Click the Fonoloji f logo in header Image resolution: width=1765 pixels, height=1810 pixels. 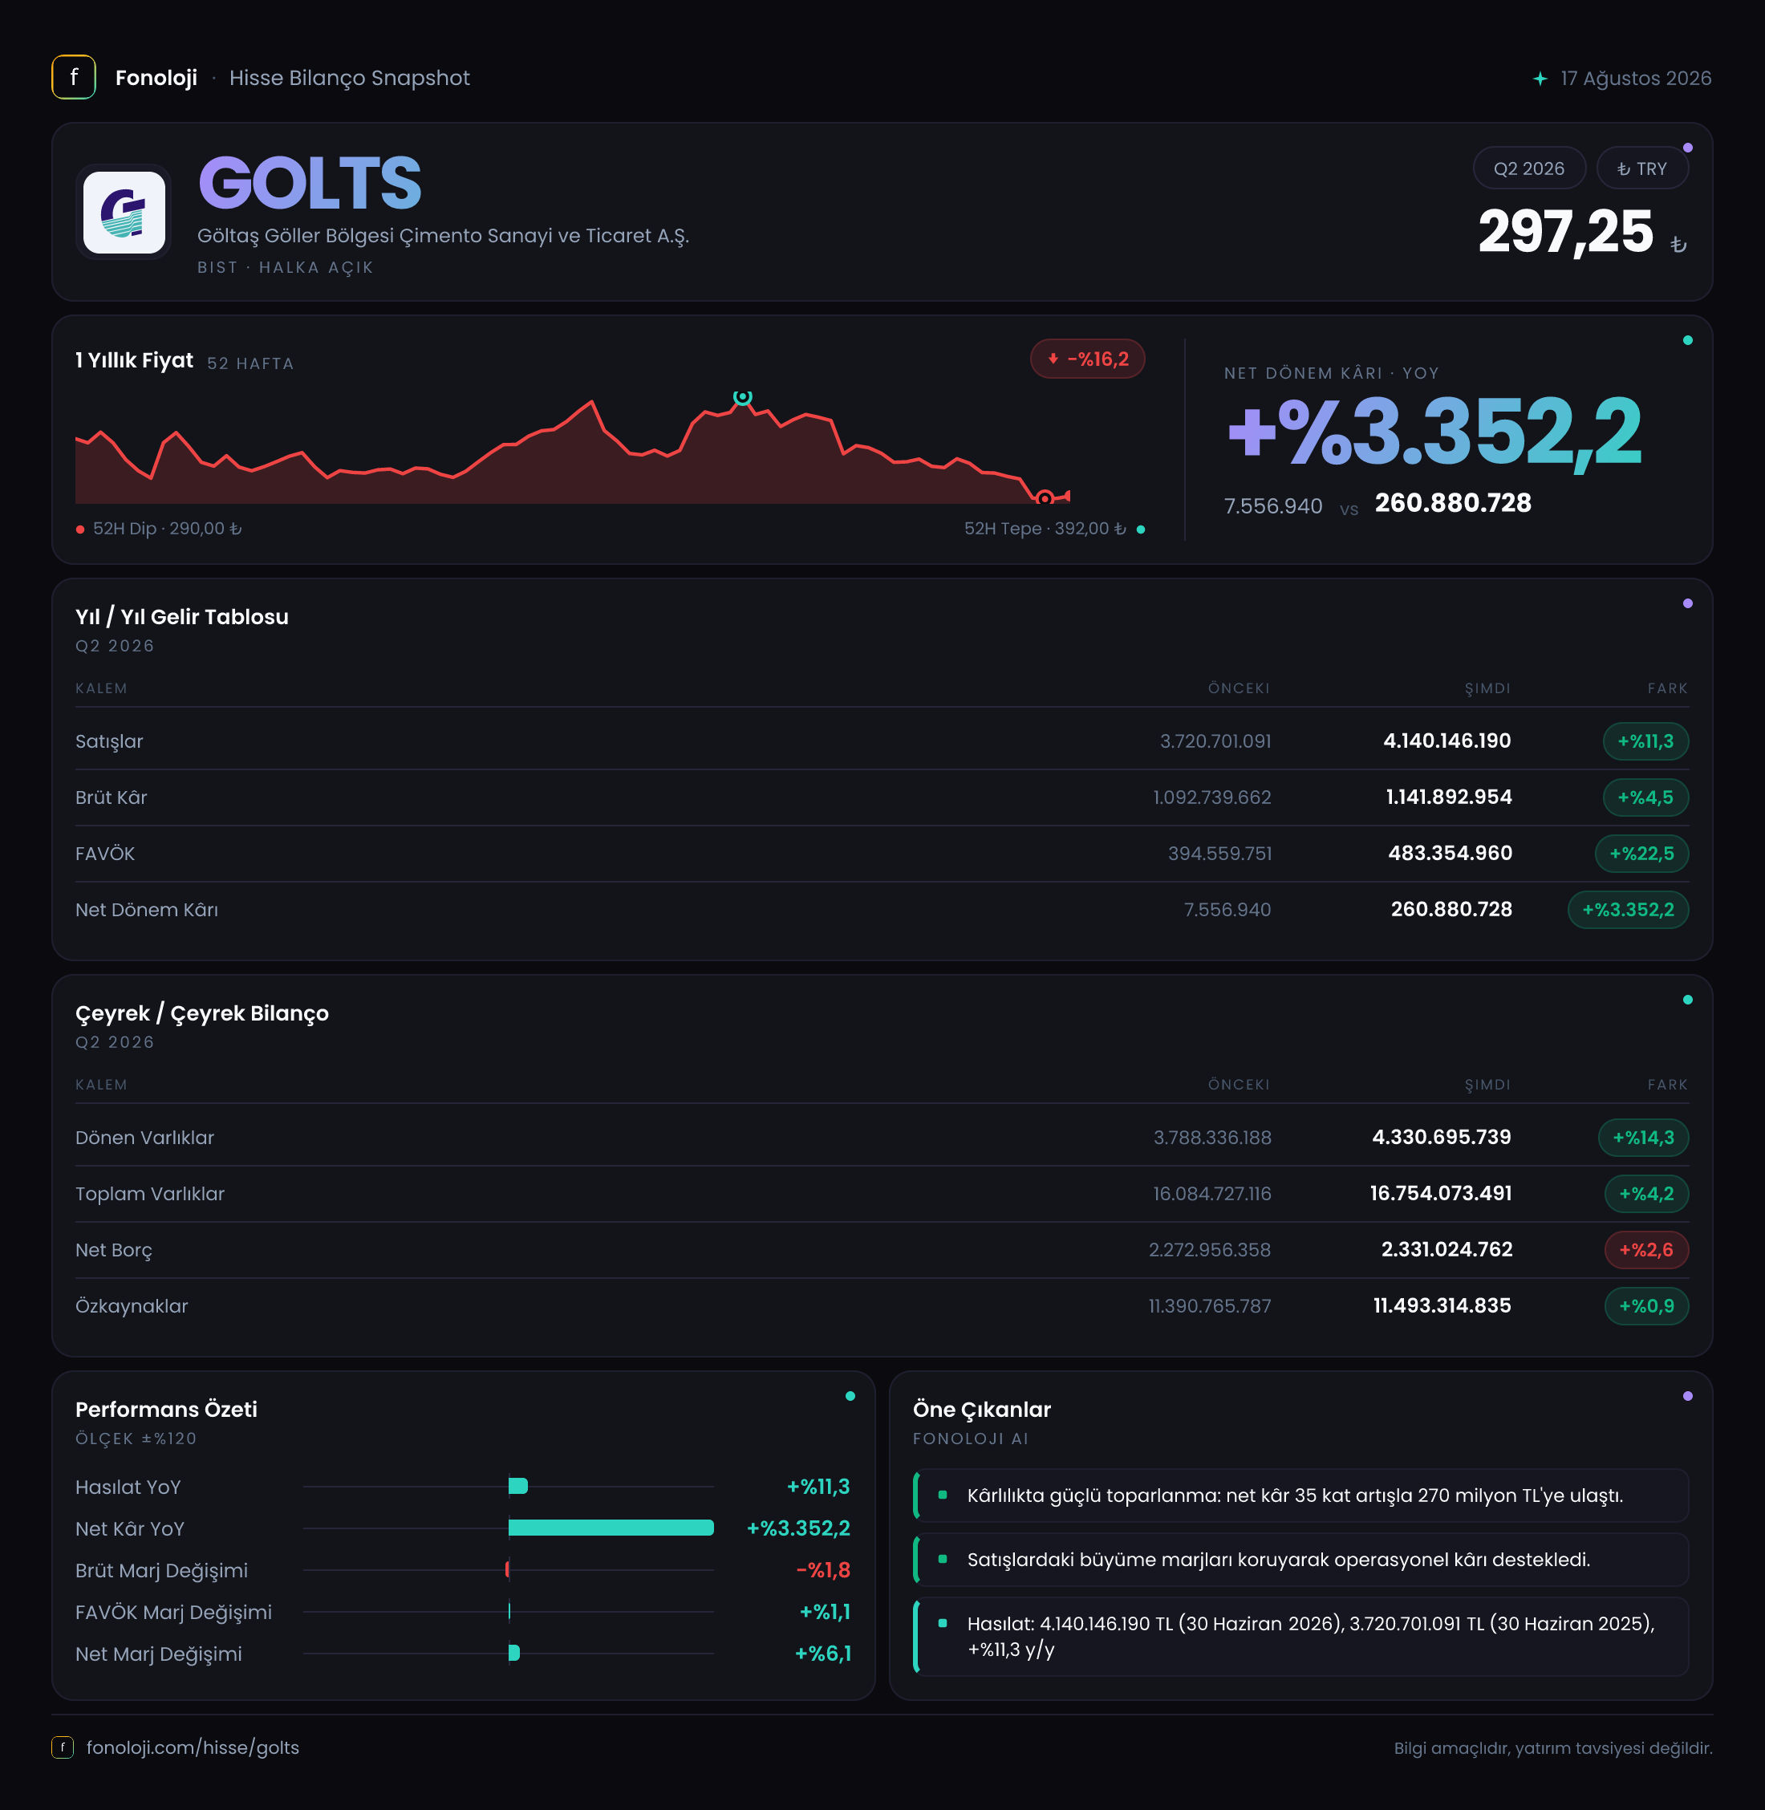click(x=73, y=77)
